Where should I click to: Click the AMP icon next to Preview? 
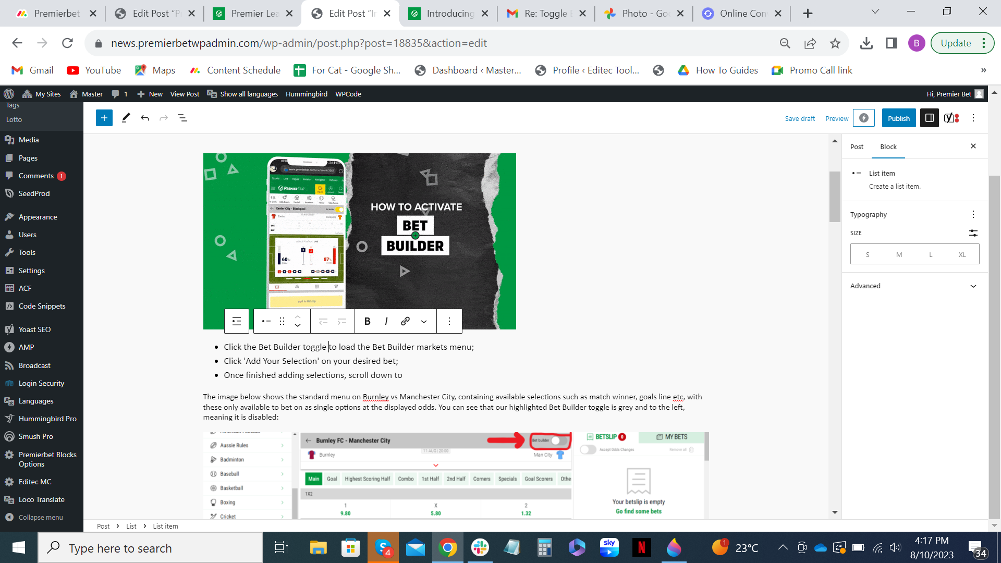(863, 118)
